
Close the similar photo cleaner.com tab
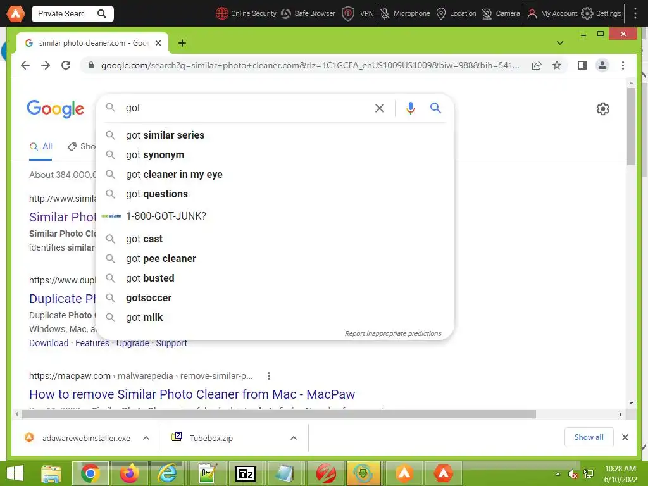(x=158, y=43)
